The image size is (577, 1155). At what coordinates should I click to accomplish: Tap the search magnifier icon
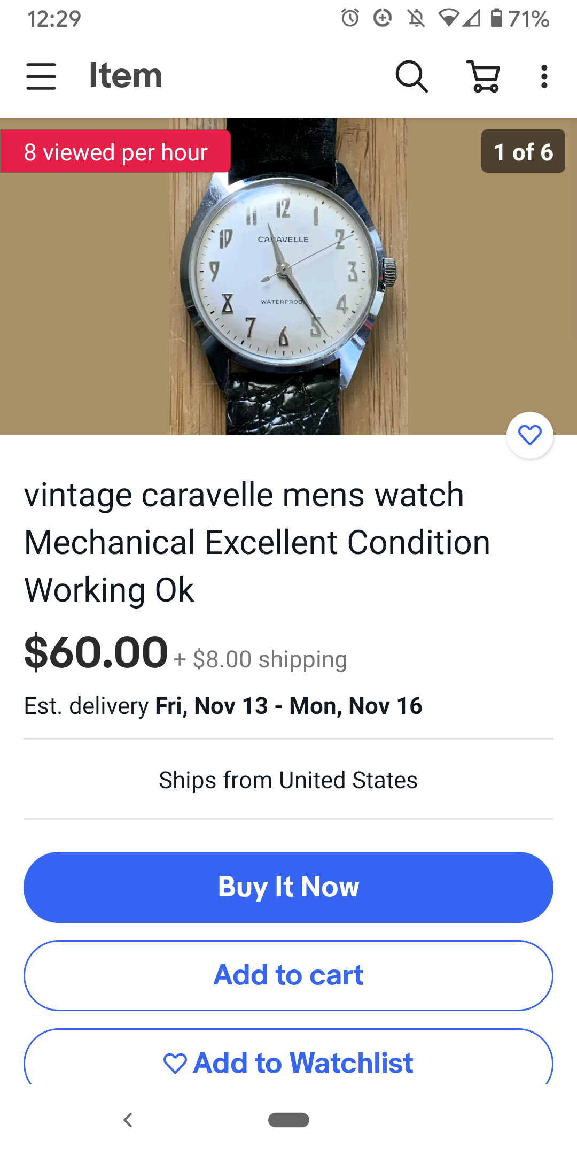(x=411, y=76)
